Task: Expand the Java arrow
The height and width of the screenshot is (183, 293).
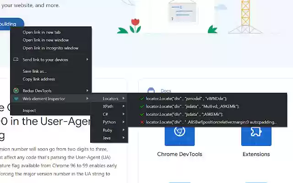Action: [124, 138]
